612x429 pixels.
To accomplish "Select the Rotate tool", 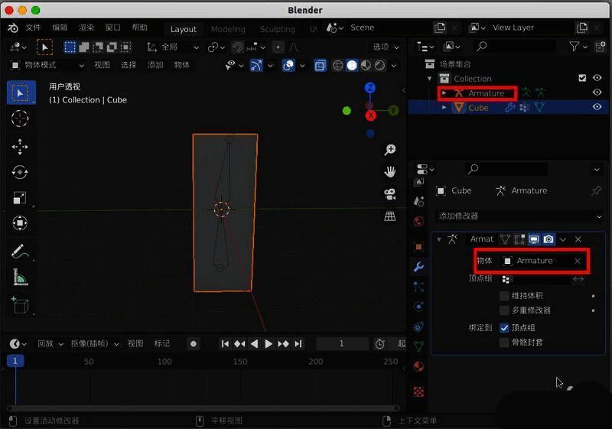I will coord(21,172).
